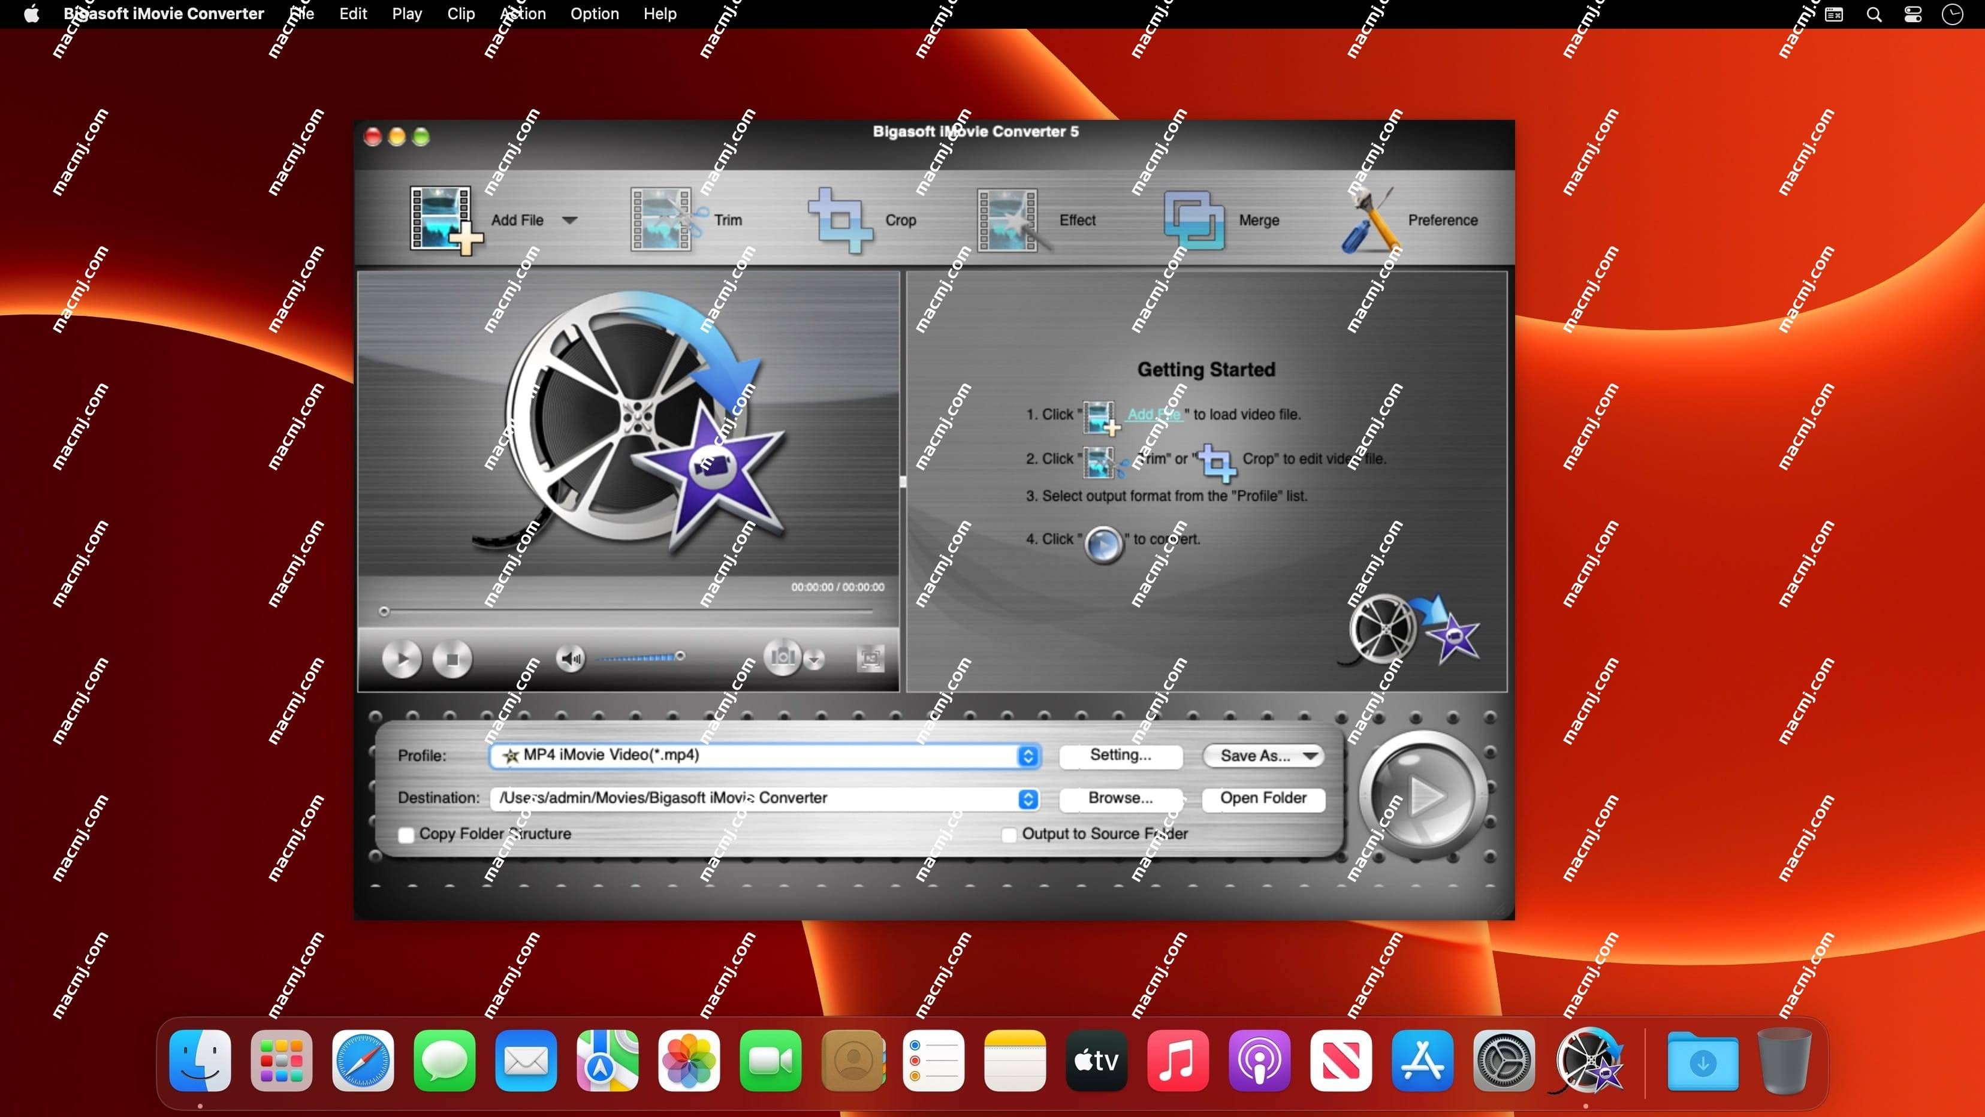Open Launchpad from the Dock
Screen dimensions: 1985x1117
[281, 1061]
